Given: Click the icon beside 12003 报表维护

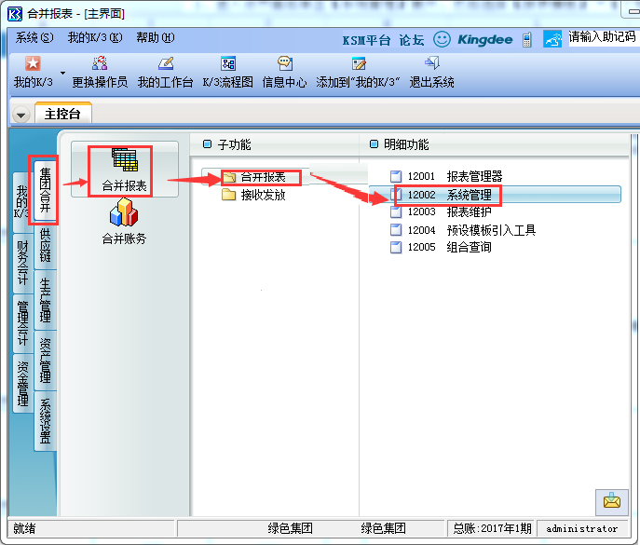Looking at the screenshot, I should click(396, 211).
